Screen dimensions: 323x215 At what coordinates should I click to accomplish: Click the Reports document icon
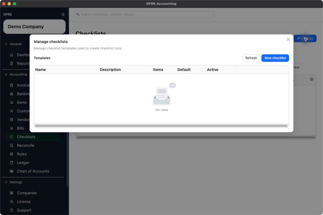[x=11, y=64]
